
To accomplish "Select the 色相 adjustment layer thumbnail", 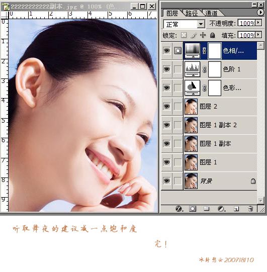I will coord(193,50).
